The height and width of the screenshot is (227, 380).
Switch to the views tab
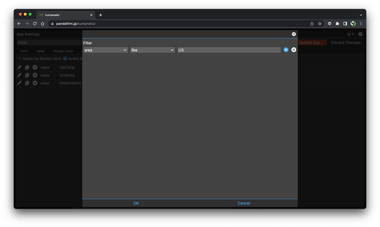point(40,51)
